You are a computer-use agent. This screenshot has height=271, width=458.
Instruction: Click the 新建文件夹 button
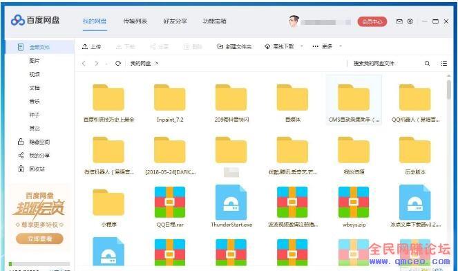[x=234, y=46]
